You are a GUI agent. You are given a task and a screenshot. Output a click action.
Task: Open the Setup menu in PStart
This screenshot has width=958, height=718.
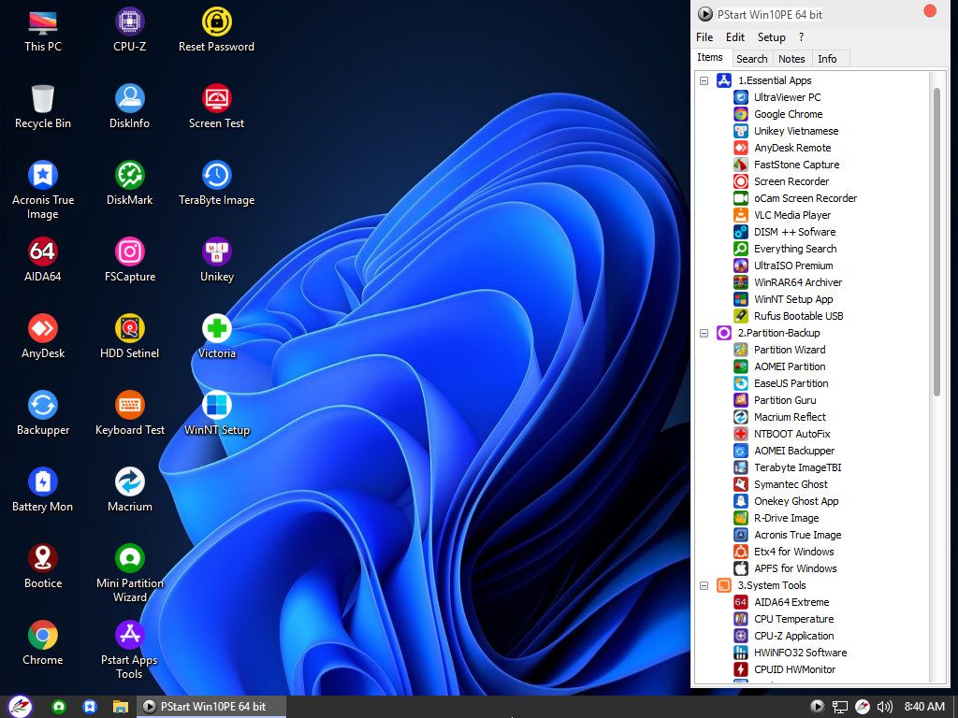(x=771, y=37)
